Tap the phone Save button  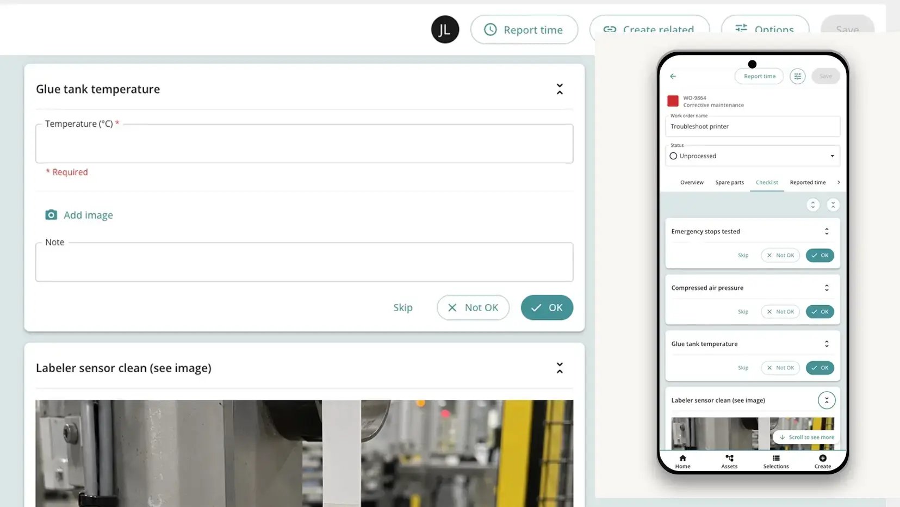(825, 76)
